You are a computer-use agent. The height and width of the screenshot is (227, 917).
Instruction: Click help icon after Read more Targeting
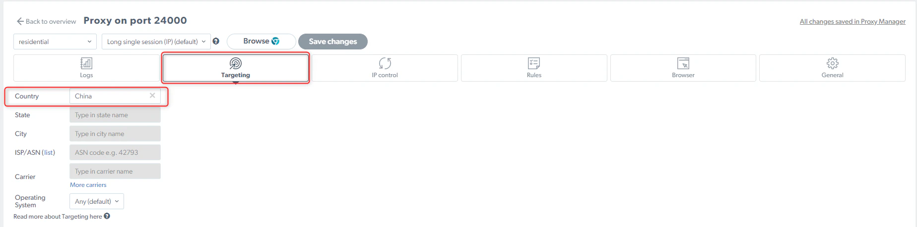(107, 216)
